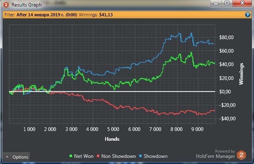Click the vertical Winnings axis title

tap(241, 74)
